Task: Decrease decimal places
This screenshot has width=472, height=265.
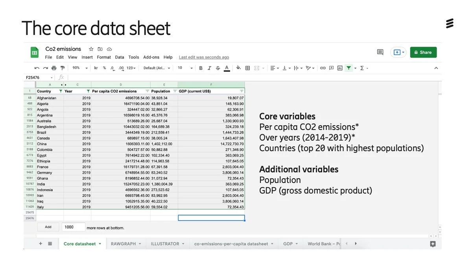Action: tap(112, 68)
